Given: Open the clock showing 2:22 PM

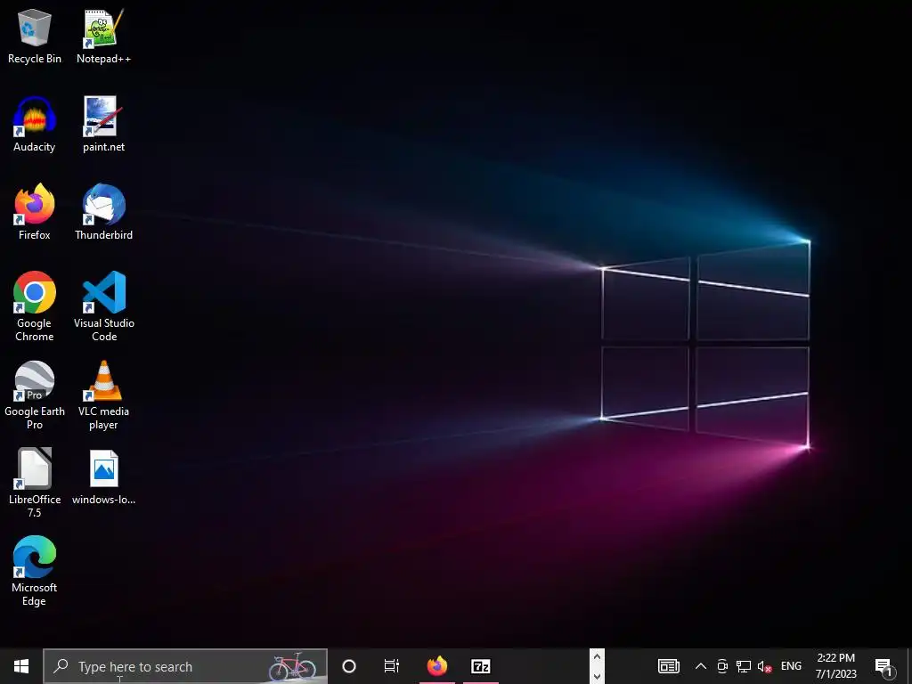Looking at the screenshot, I should click(835, 666).
